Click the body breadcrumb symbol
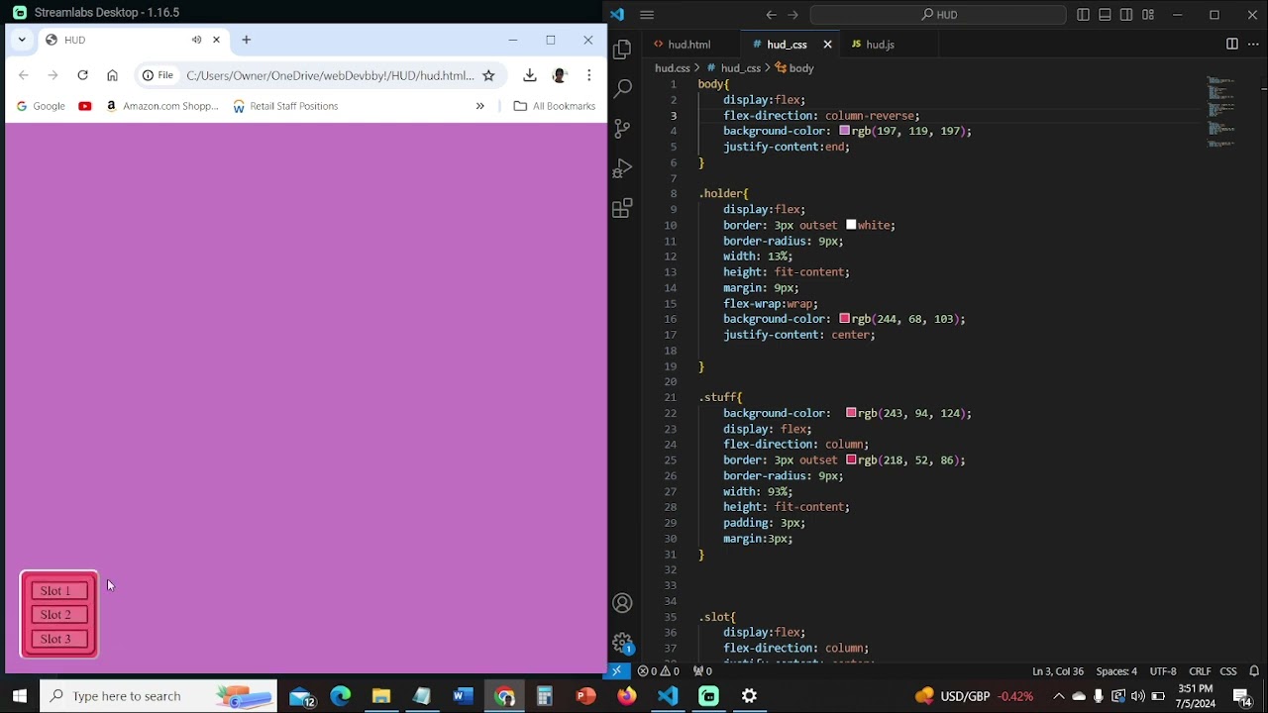The width and height of the screenshot is (1268, 713). pos(795,68)
